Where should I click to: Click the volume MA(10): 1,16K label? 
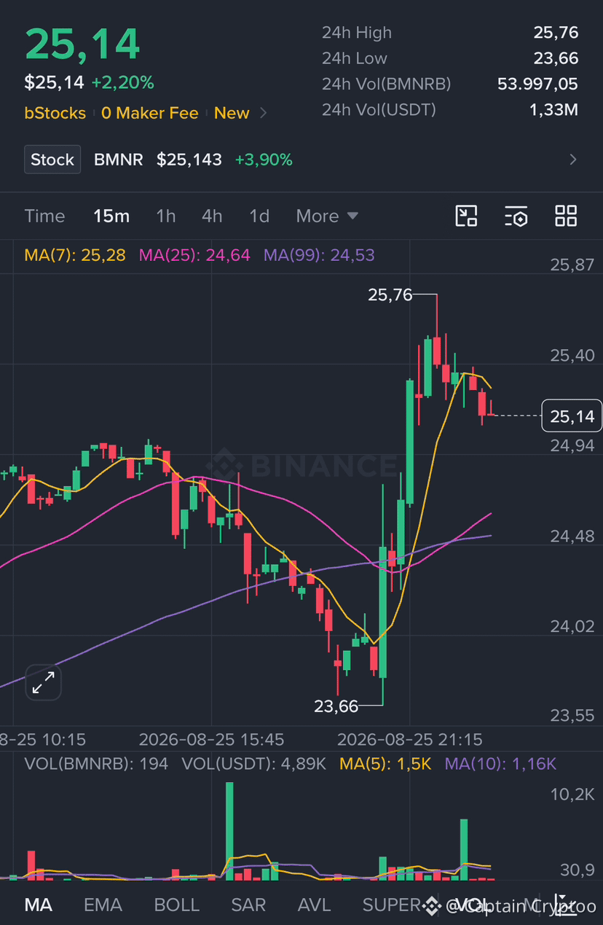[x=500, y=764]
